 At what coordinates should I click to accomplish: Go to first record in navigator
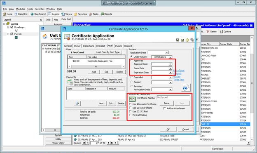84,143
